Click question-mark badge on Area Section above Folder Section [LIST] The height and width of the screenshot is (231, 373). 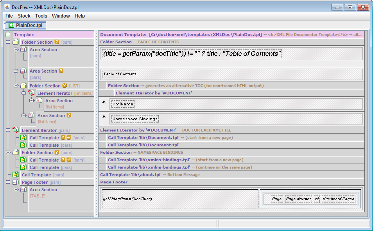[x=61, y=71]
